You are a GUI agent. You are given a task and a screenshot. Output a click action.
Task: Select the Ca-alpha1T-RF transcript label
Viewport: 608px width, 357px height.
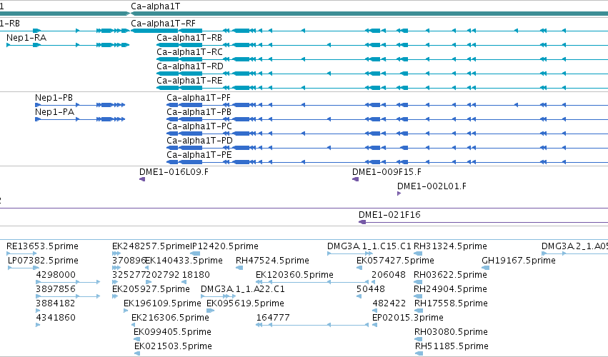coord(163,24)
